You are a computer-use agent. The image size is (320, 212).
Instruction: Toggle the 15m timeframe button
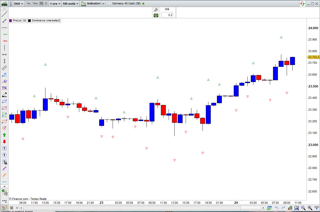[x=35, y=4]
